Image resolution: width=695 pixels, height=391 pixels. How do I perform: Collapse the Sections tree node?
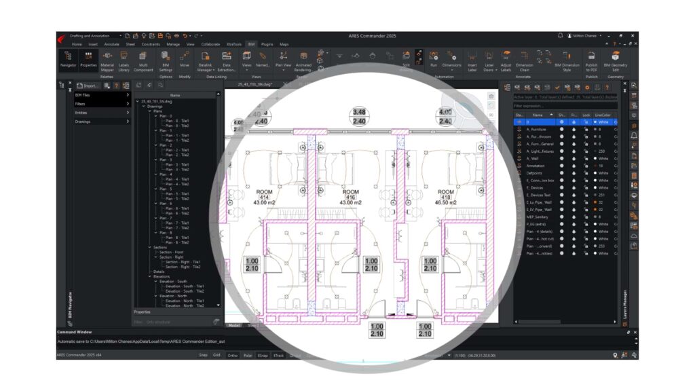tap(147, 247)
